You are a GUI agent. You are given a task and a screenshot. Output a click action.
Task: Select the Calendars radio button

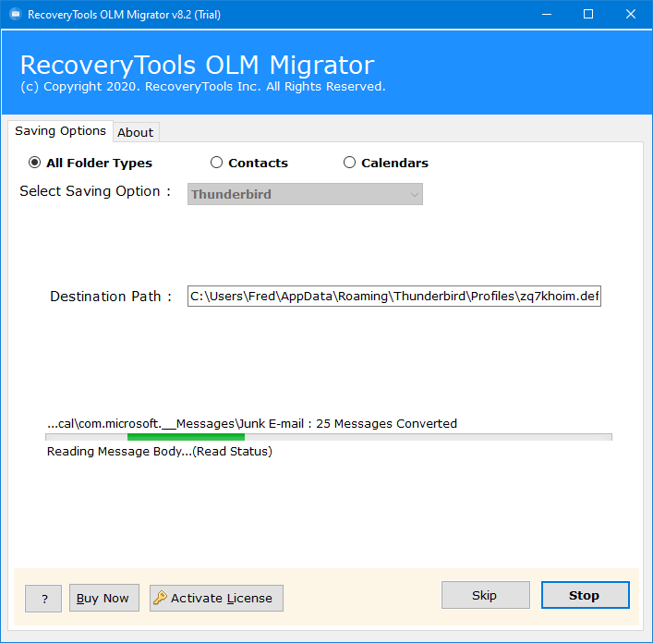[349, 163]
